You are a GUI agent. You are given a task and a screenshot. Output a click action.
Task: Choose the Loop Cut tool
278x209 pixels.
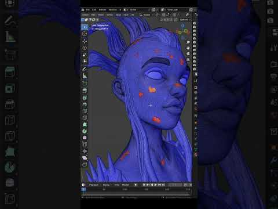pos(85,111)
